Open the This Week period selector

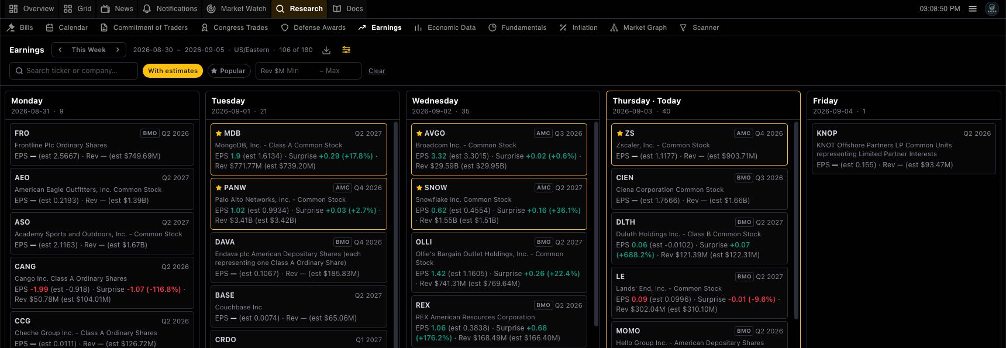[x=89, y=50]
